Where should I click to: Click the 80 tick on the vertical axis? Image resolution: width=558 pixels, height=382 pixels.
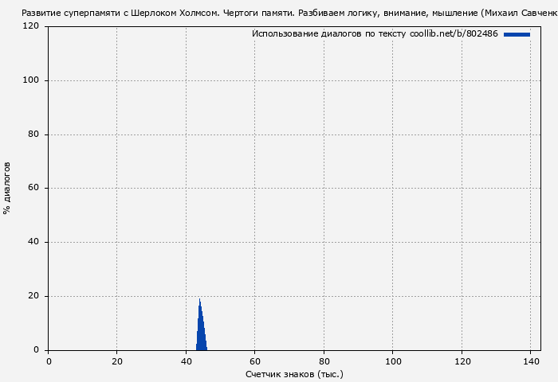[33, 134]
